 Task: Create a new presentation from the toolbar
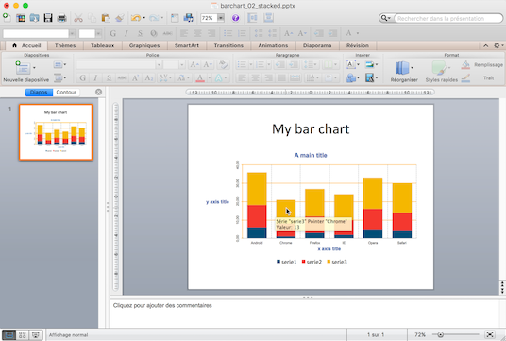(x=7, y=17)
